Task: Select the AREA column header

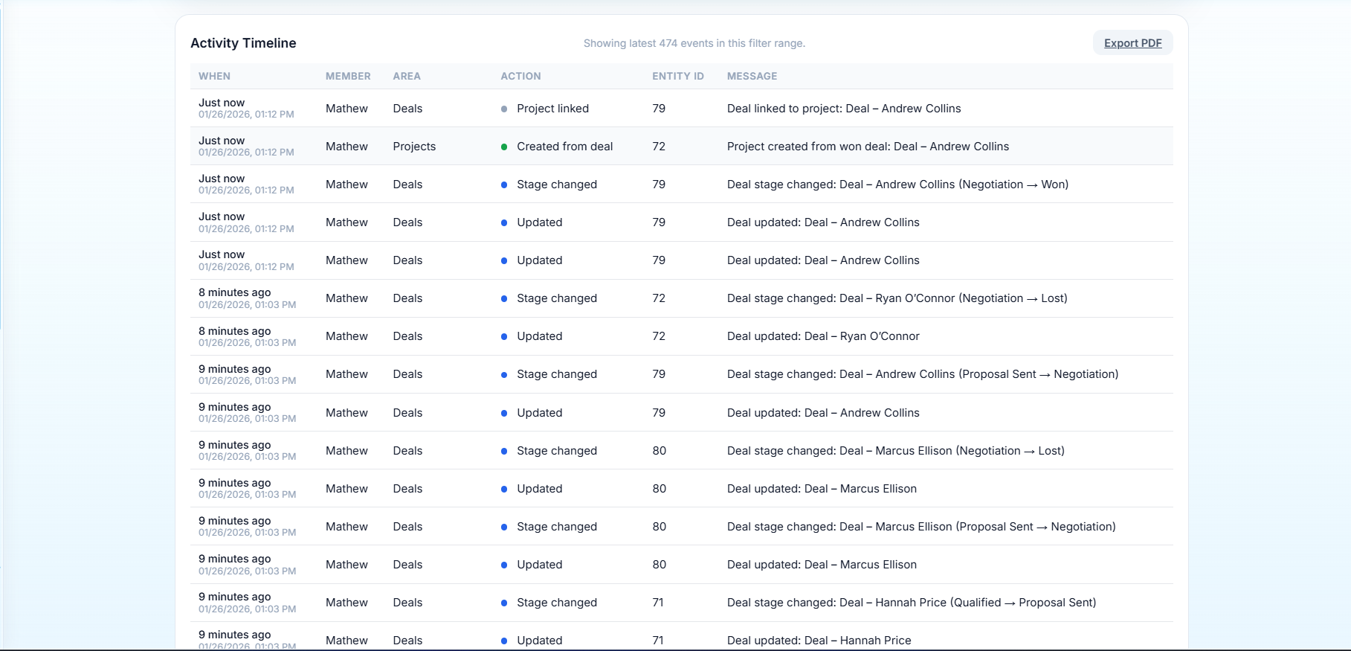Action: point(407,76)
